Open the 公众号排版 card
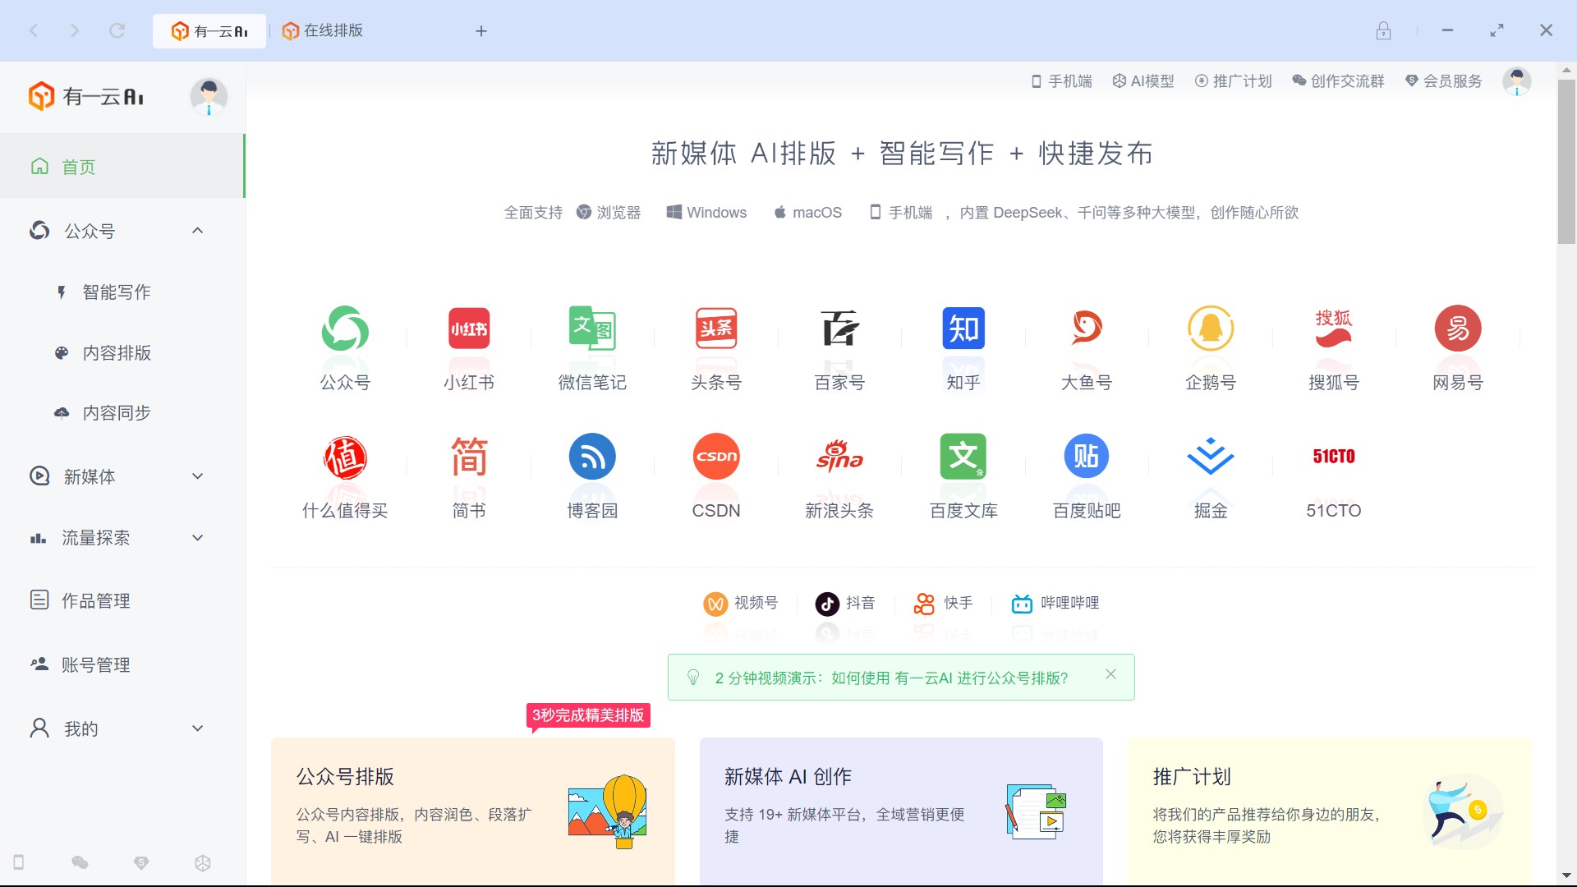1577x887 pixels. (x=472, y=809)
